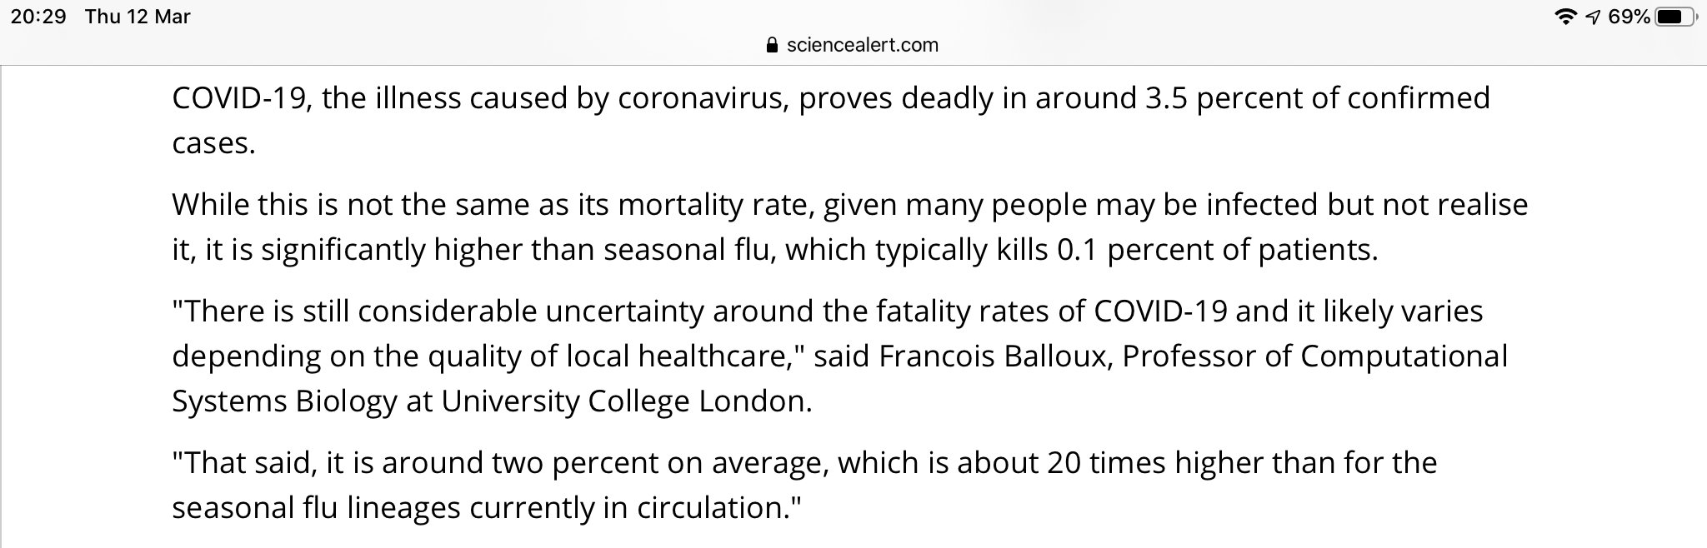Image resolution: width=1707 pixels, height=548 pixels.
Task: Click the name Francois Balloux
Action: 994,356
